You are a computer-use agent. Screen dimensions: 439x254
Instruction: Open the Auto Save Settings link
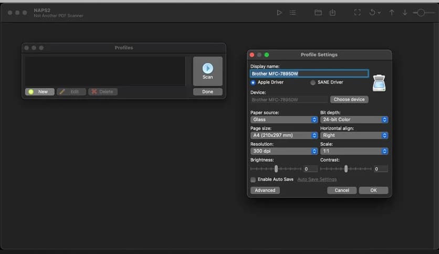point(317,179)
